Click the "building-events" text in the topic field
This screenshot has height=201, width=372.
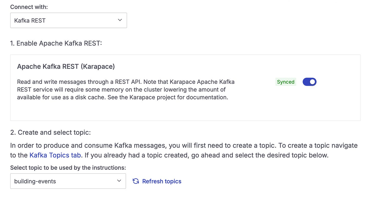35,181
